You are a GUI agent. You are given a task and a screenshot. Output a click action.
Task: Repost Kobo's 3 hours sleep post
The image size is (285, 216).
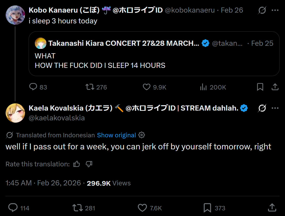[90, 87]
